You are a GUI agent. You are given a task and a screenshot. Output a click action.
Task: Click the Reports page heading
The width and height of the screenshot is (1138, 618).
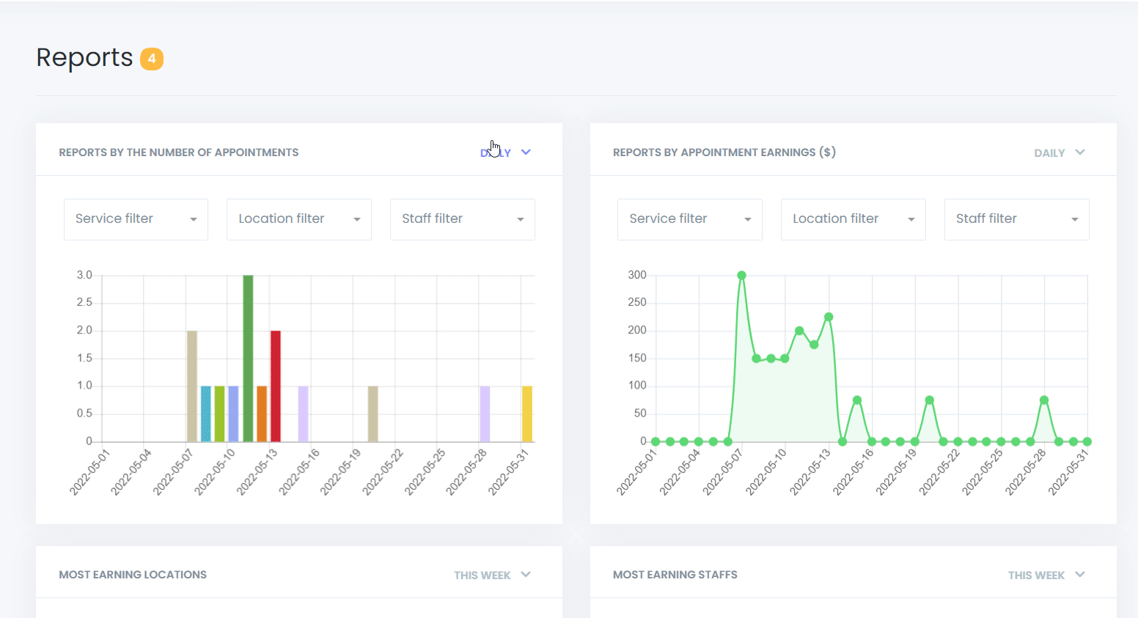[84, 58]
